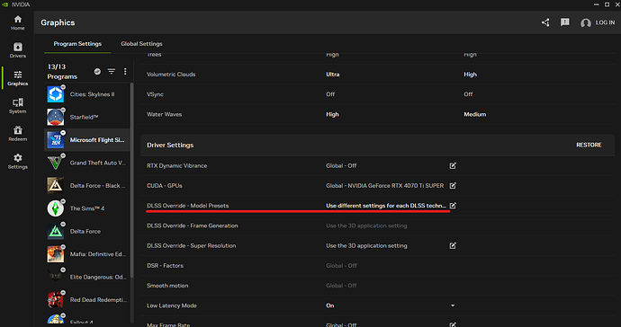Click the DSR - Factors label

165,266
